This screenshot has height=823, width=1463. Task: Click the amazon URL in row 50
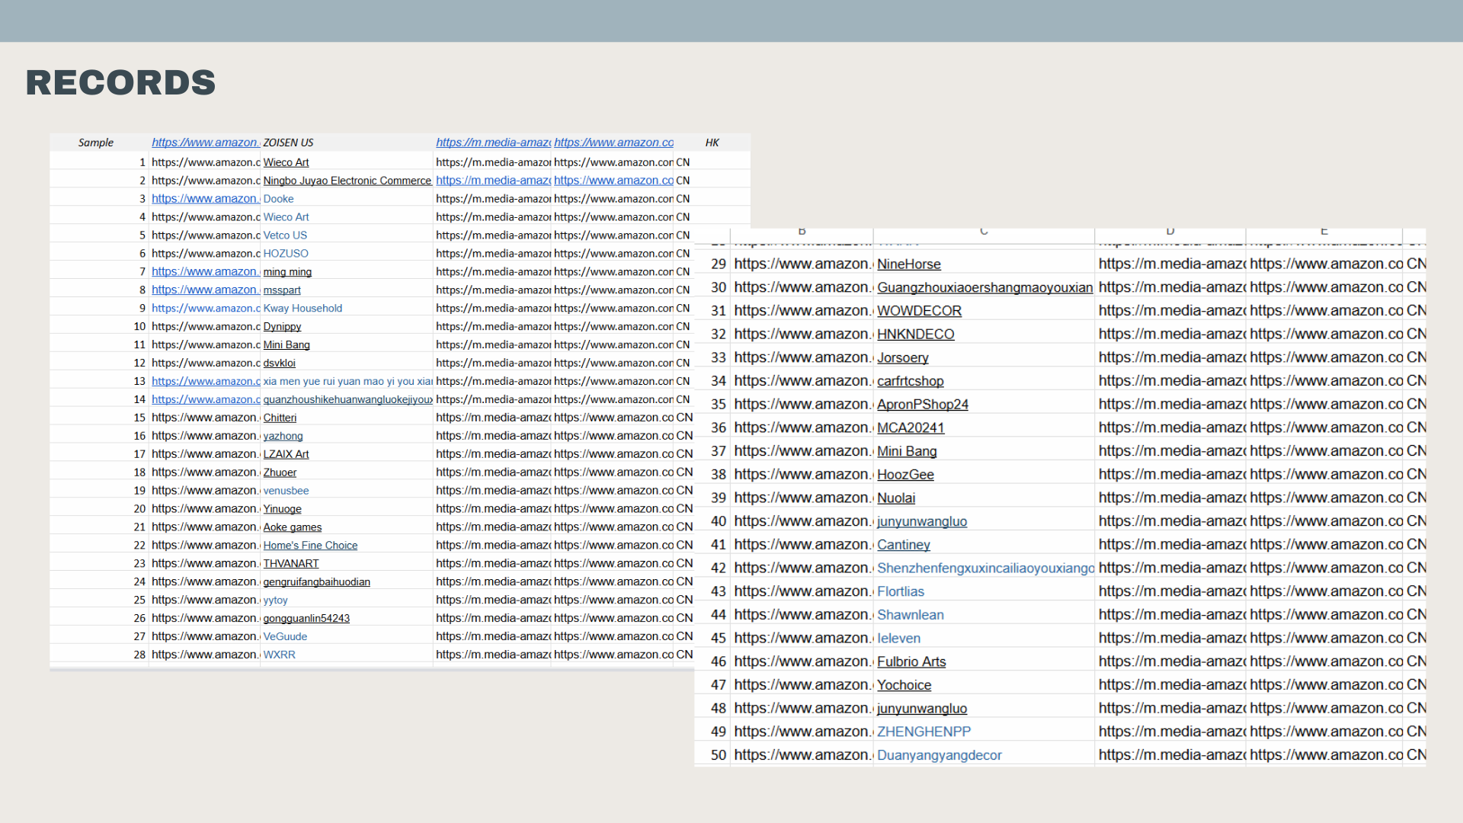(803, 756)
